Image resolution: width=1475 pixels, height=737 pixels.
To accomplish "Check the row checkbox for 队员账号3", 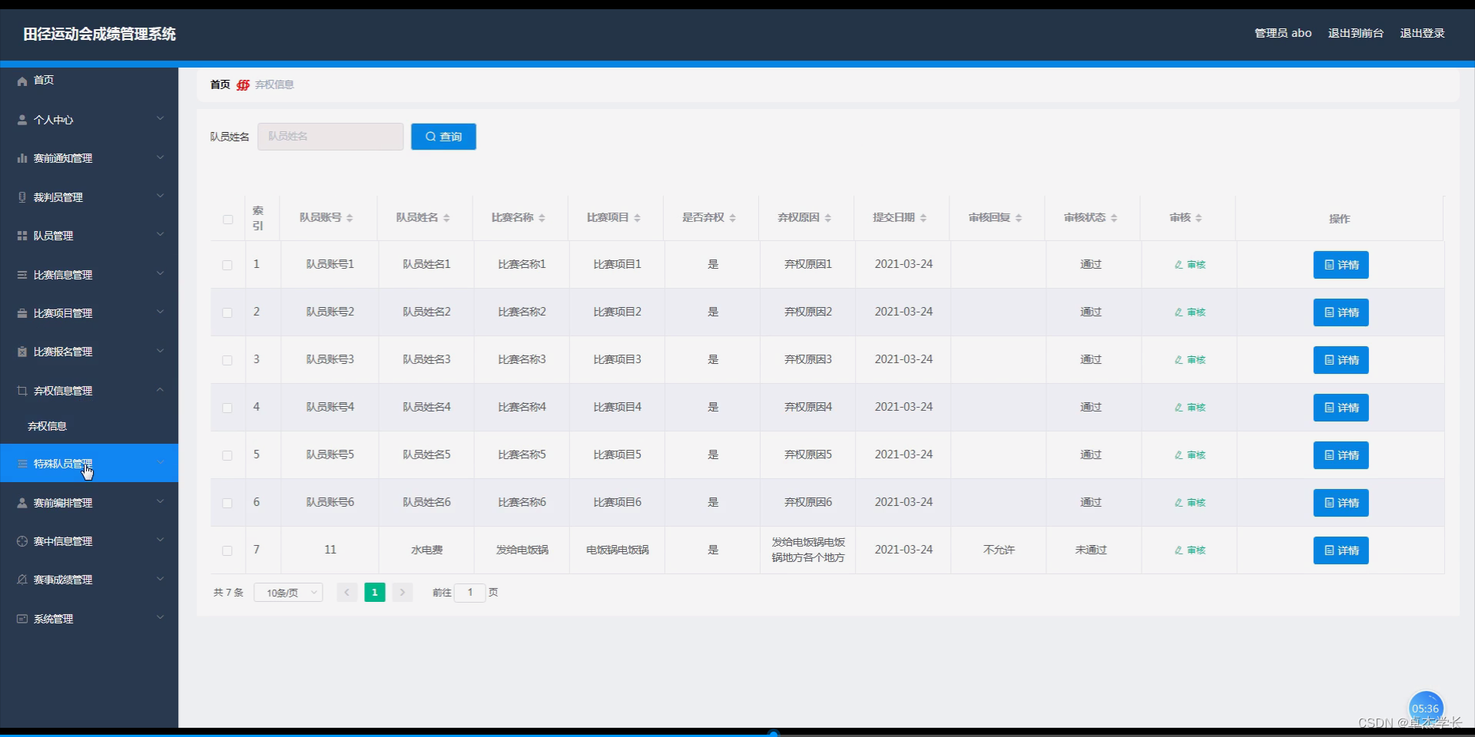I will tap(227, 360).
